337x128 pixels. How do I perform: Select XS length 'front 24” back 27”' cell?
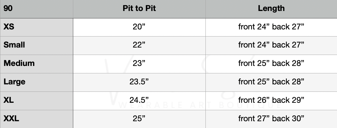coord(271,27)
